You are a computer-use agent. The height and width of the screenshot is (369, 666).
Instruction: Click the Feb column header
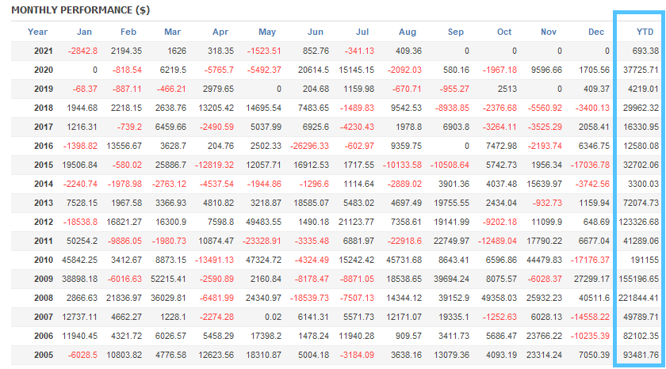coord(128,32)
